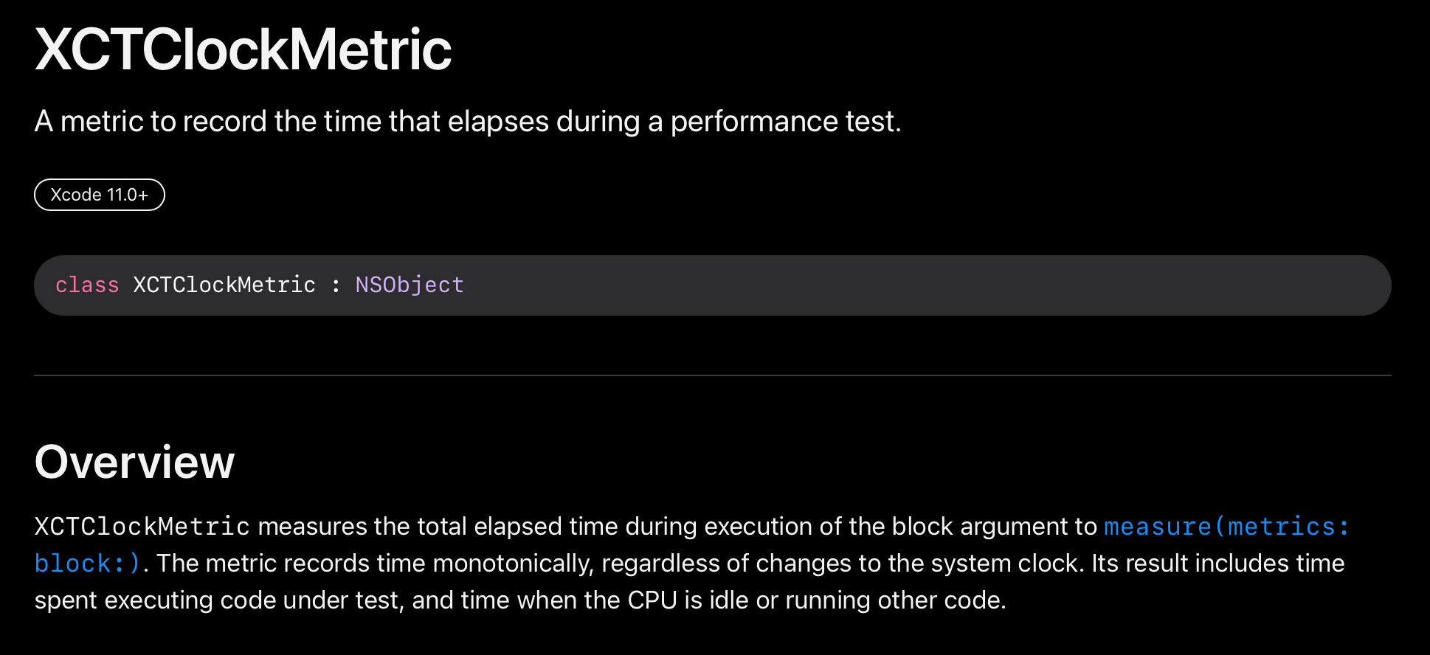
Task: Click 'performance test' in the summary line
Action: tap(784, 122)
